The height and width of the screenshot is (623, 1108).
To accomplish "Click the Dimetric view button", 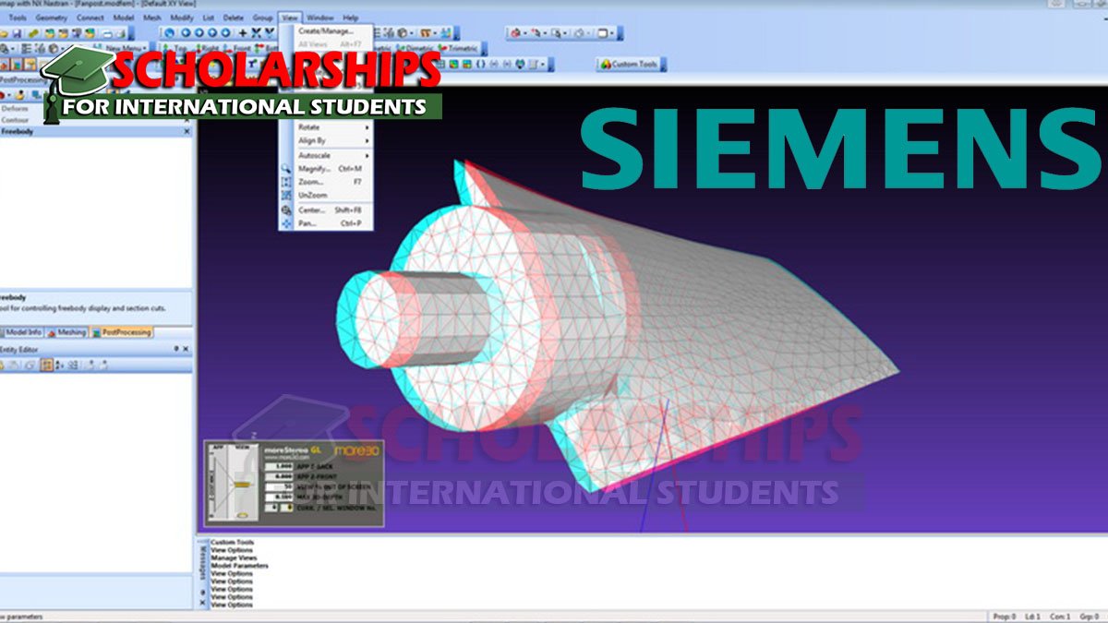I will pos(416,48).
